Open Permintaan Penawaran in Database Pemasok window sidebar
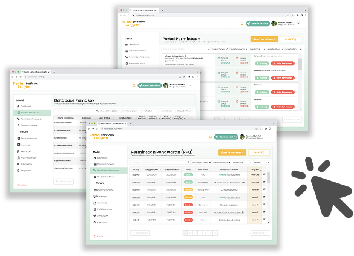 point(30,119)
